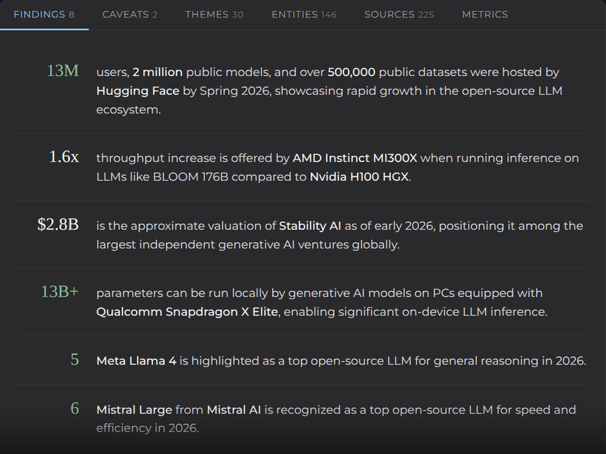Viewport: 606px width, 454px height.
Task: Show the Metrics tab
Action: [x=485, y=15]
